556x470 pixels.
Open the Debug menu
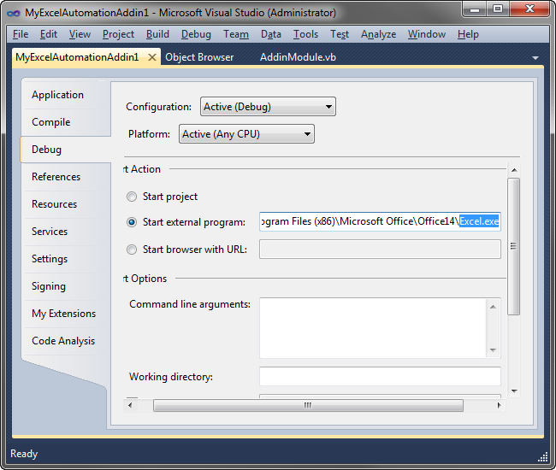coord(196,34)
